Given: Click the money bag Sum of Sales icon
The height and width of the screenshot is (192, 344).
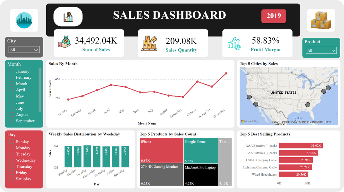Looking at the screenshot, I should click(x=64, y=43).
